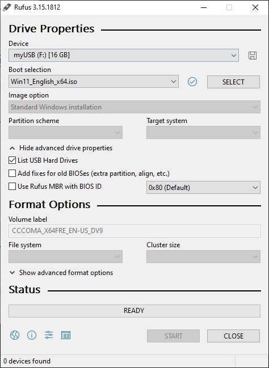Click the save disk image icon
The image size is (269, 368).
pyautogui.click(x=253, y=56)
